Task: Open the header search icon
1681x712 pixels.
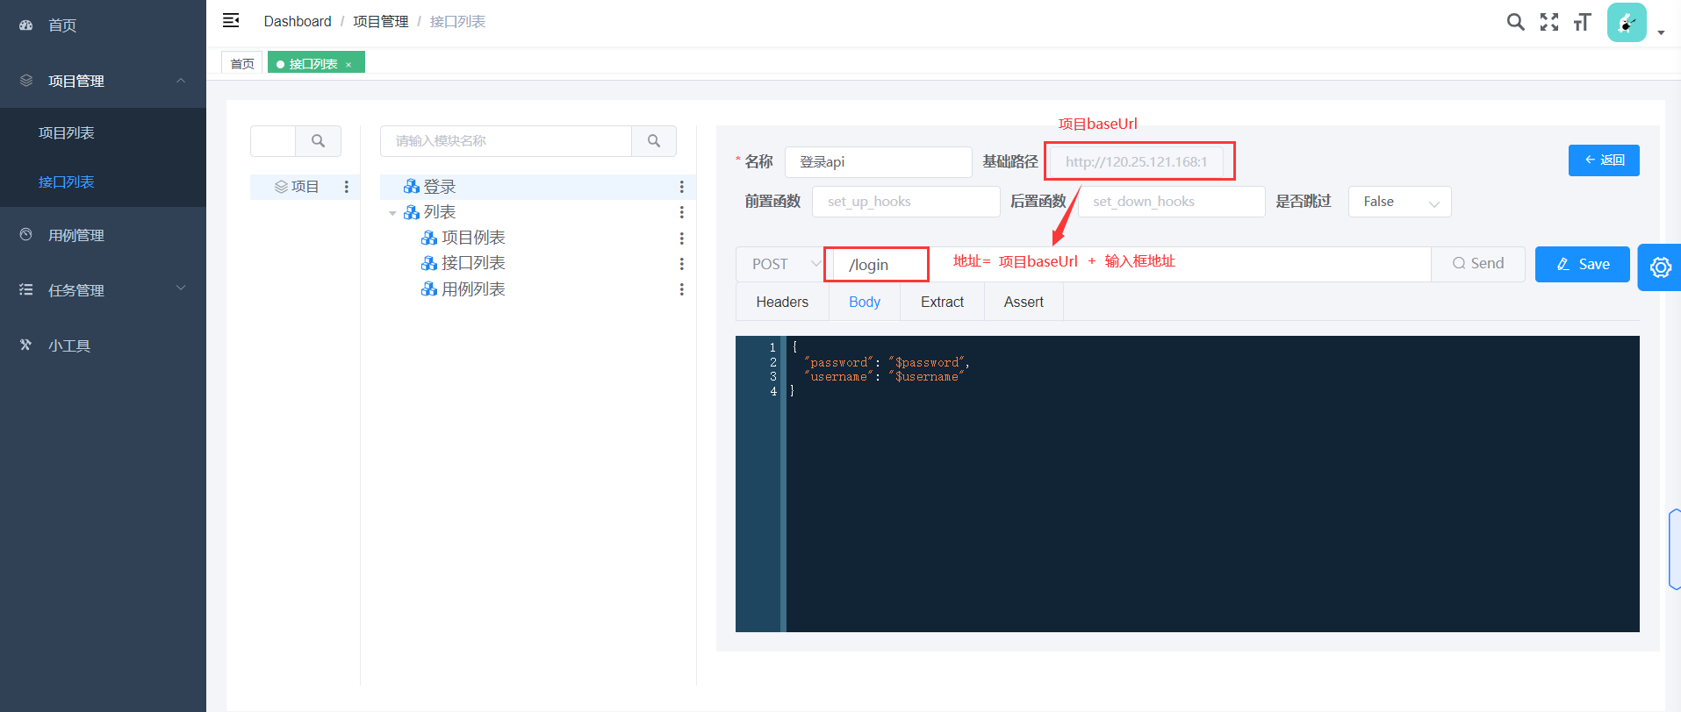Action: tap(1515, 22)
